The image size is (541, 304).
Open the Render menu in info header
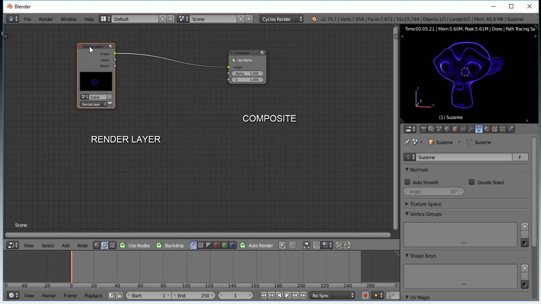(x=46, y=19)
